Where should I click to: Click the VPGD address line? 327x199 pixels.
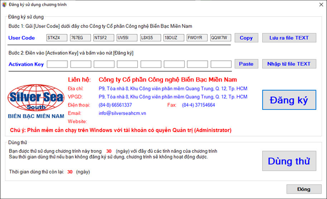[x=173, y=97]
